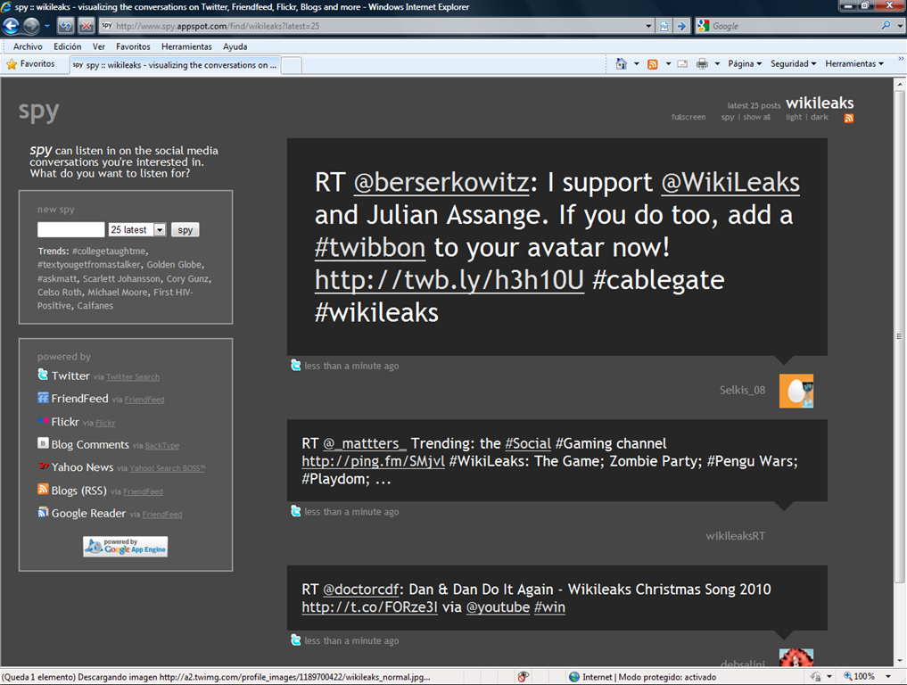Click the Twitter icon in powered by list

click(x=43, y=375)
